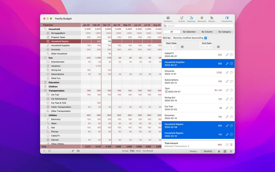
Task: Duplicate the Household Repairs 2024-03-10 transaction
Action: click(x=231, y=134)
